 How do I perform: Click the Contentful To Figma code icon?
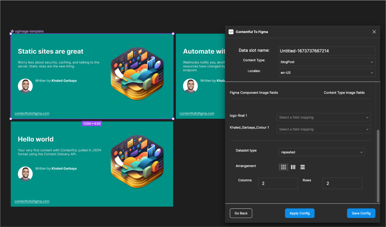pos(231,32)
